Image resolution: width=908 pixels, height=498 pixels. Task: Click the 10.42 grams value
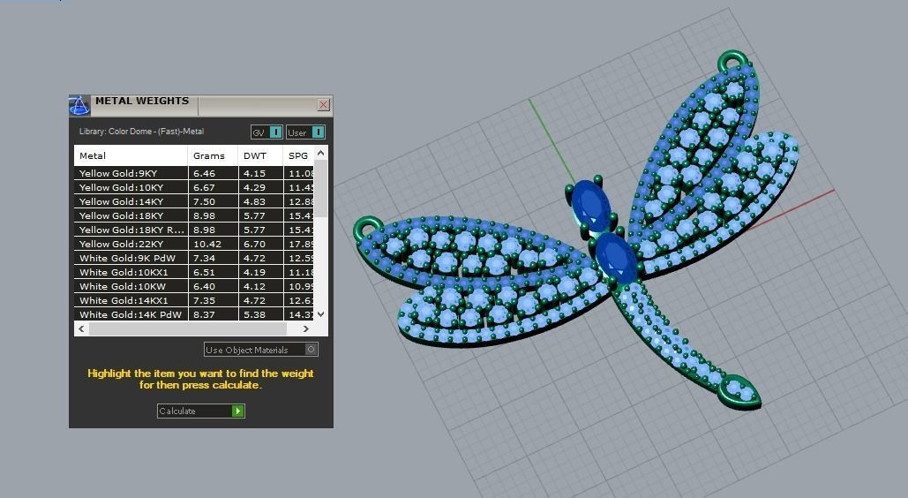click(x=206, y=244)
